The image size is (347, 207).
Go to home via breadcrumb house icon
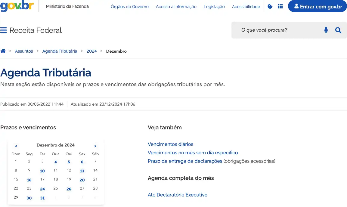pyautogui.click(x=3, y=51)
